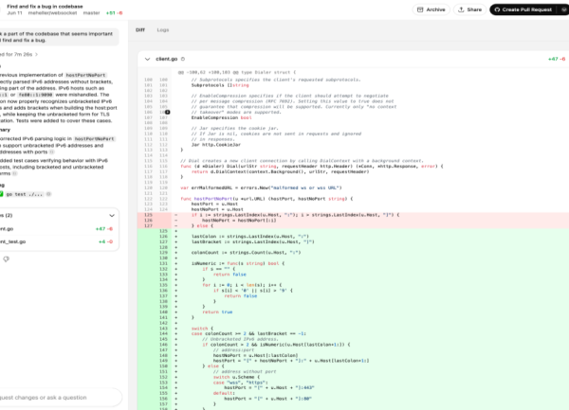Click the info icon next to go test ./...
The image size is (569, 410).
point(48,194)
